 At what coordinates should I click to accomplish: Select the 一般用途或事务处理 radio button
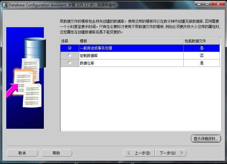[x=70, y=48]
